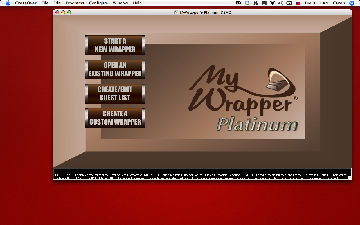Select START A NEW WRAPPER
This screenshot has height=225, width=360.
(x=115, y=45)
